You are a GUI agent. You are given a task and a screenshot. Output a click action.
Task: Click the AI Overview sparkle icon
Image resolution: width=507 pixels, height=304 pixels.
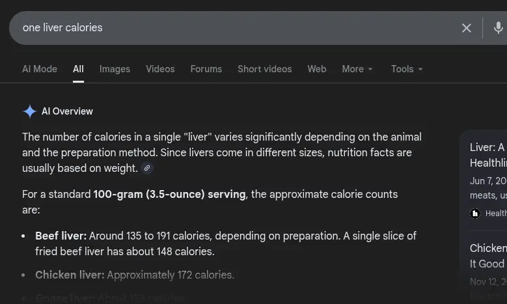pyautogui.click(x=30, y=111)
